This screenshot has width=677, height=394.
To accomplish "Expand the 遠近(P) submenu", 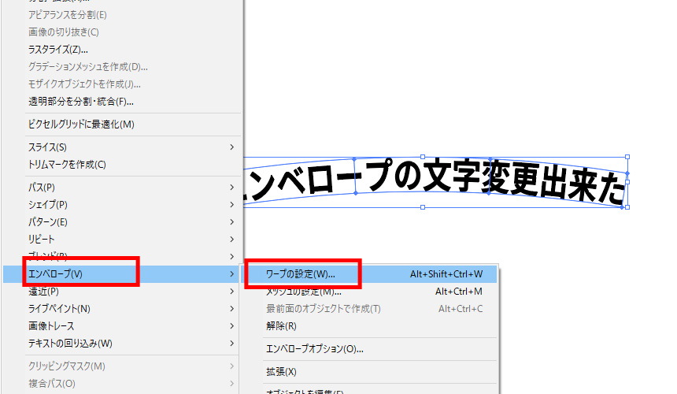I will coord(44,292).
